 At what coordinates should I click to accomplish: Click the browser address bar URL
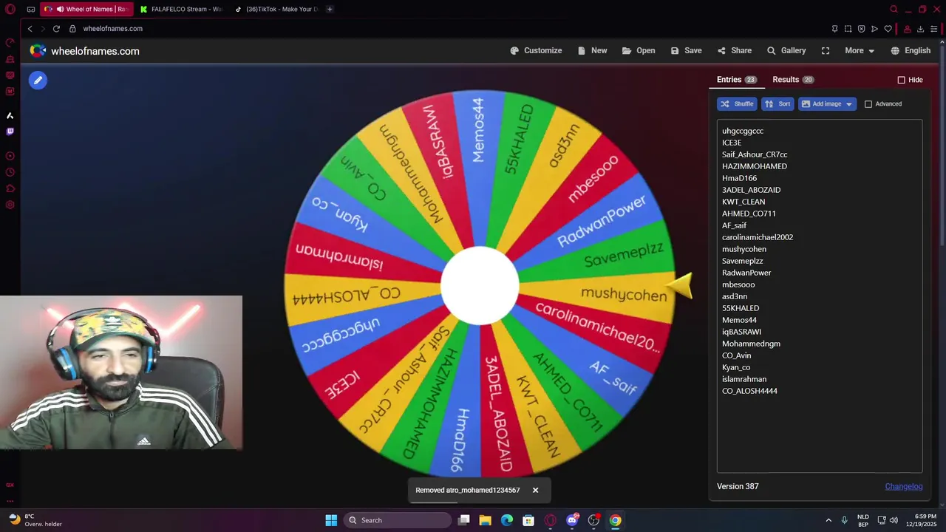pos(113,29)
